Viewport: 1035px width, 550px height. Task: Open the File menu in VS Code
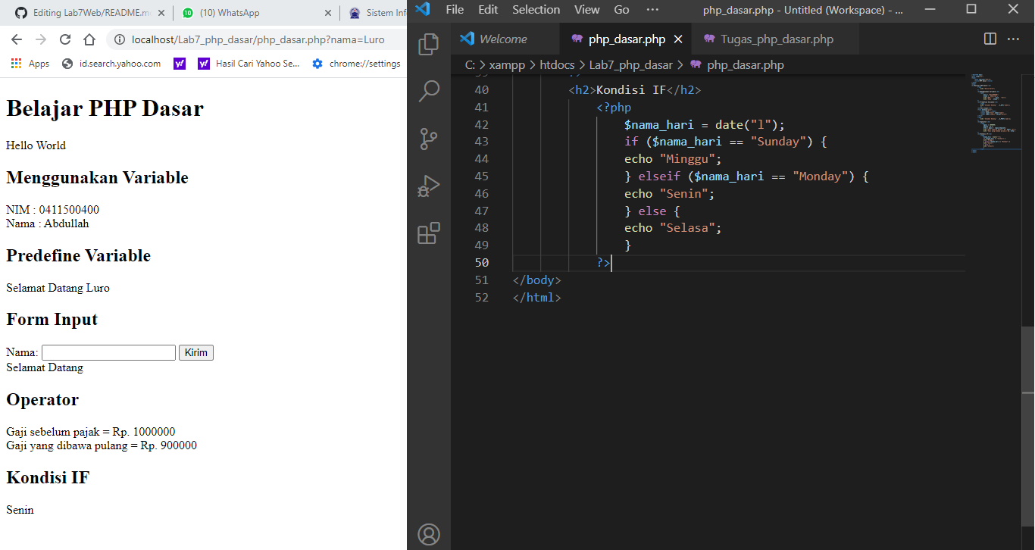[x=455, y=10]
